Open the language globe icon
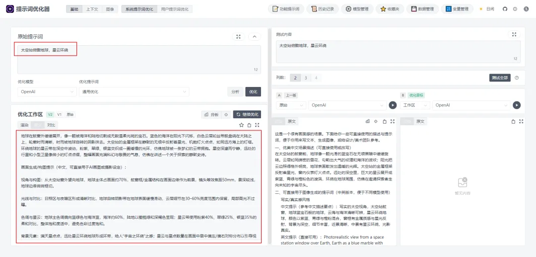The height and width of the screenshot is (257, 536). point(526,9)
